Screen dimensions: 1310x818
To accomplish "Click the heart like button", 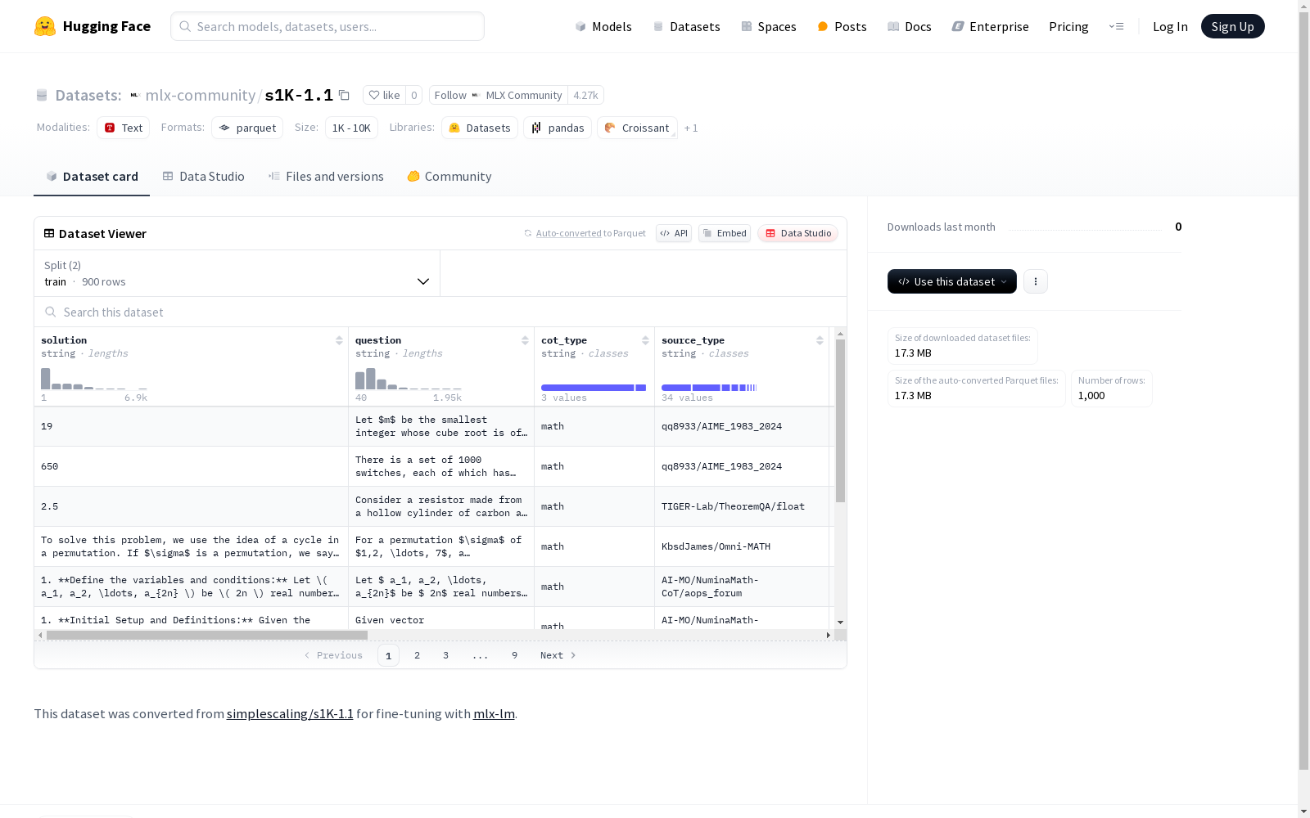I will [384, 95].
